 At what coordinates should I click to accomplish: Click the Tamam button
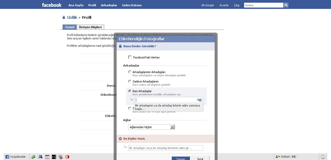click(x=181, y=158)
